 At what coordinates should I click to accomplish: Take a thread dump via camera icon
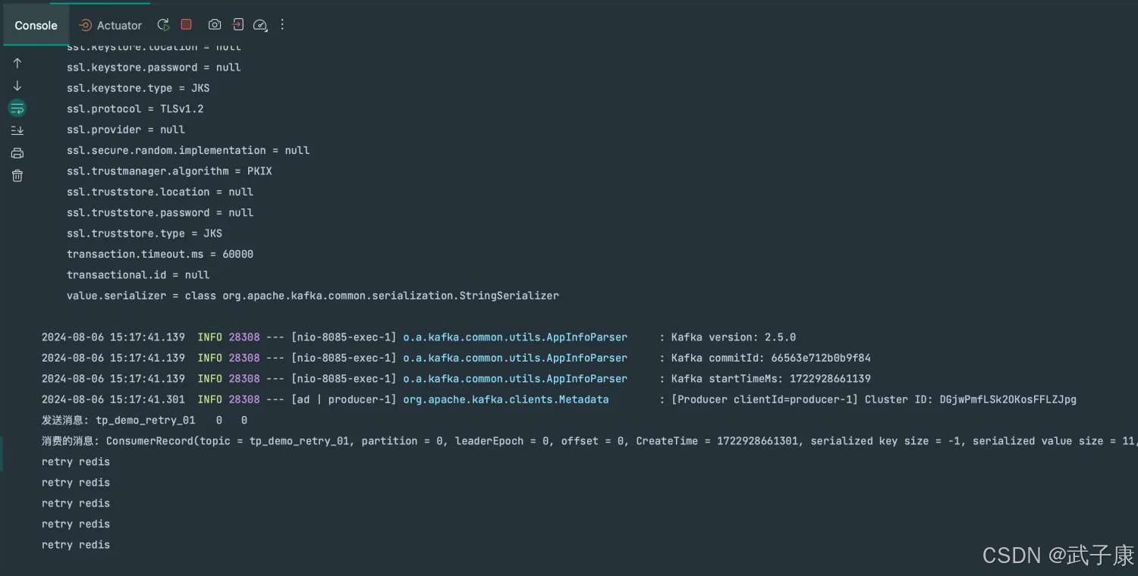[215, 25]
